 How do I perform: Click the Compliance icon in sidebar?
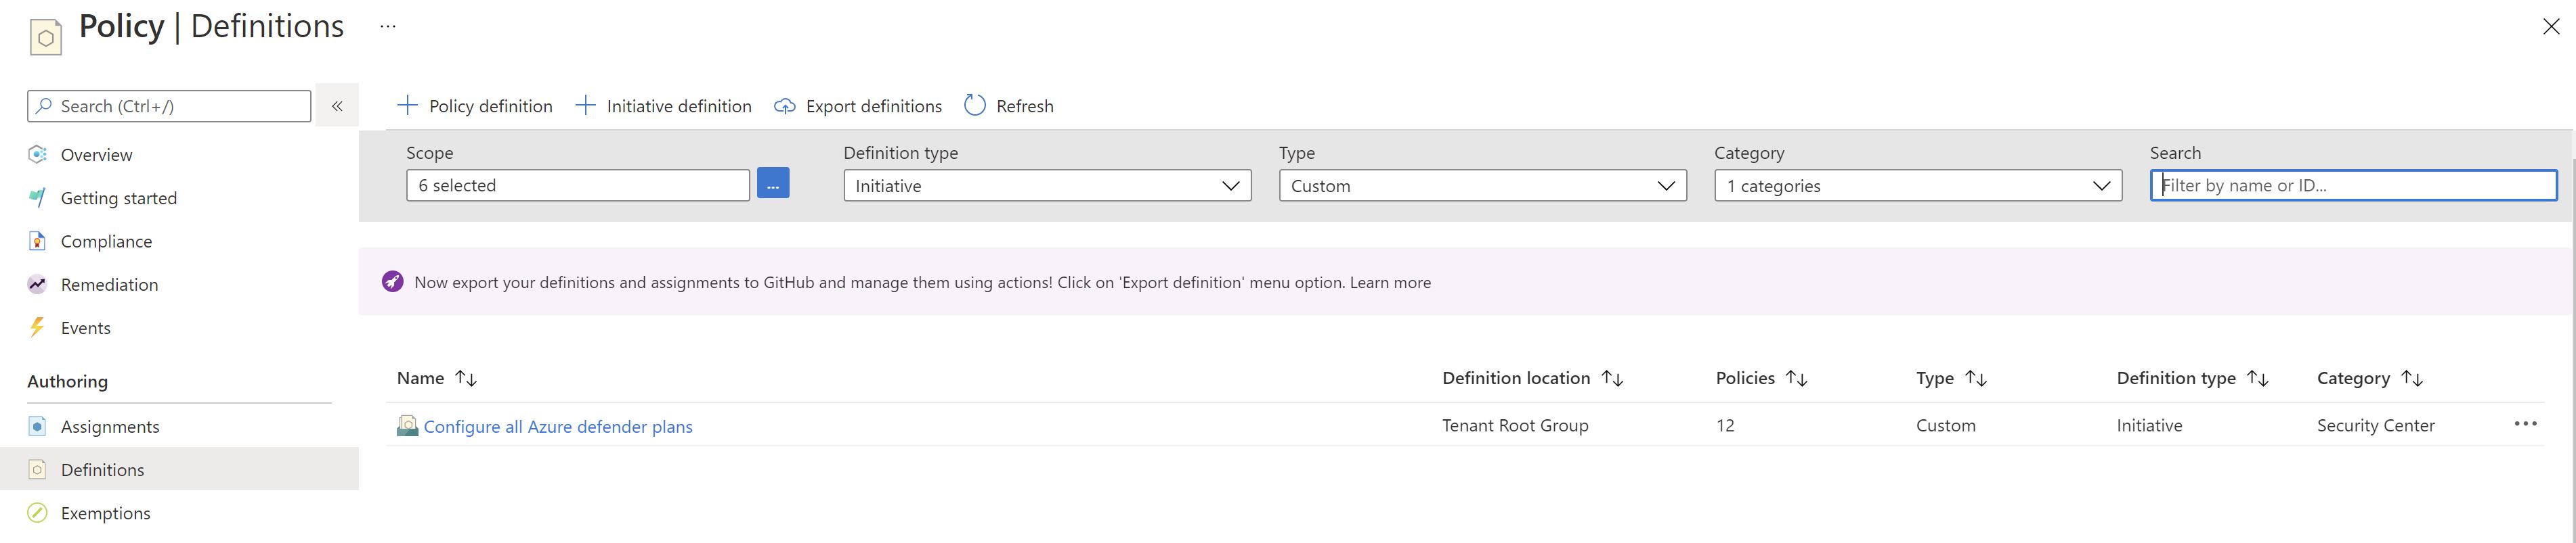37,241
